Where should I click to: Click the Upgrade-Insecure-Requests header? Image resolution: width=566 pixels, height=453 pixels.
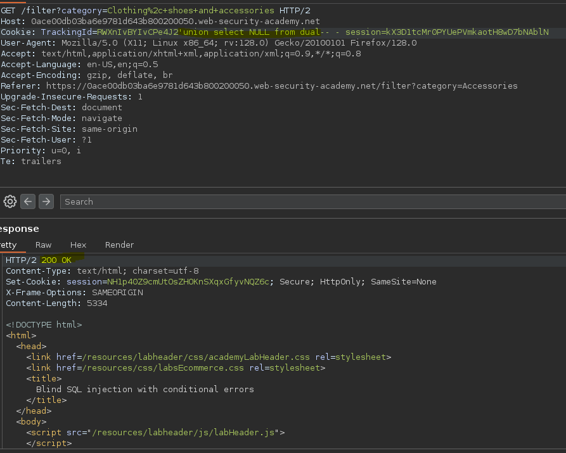click(72, 97)
